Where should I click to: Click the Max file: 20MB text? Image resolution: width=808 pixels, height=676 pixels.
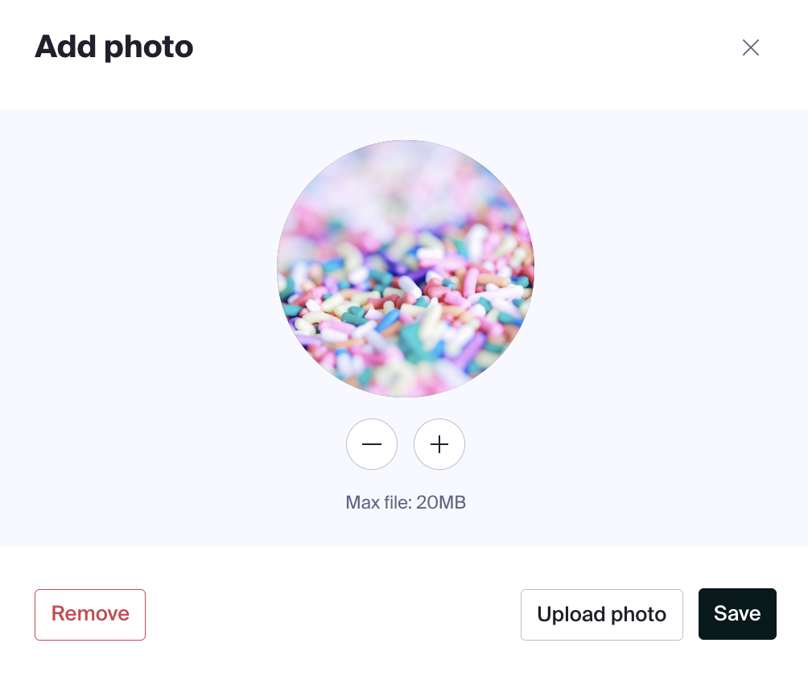tap(405, 501)
